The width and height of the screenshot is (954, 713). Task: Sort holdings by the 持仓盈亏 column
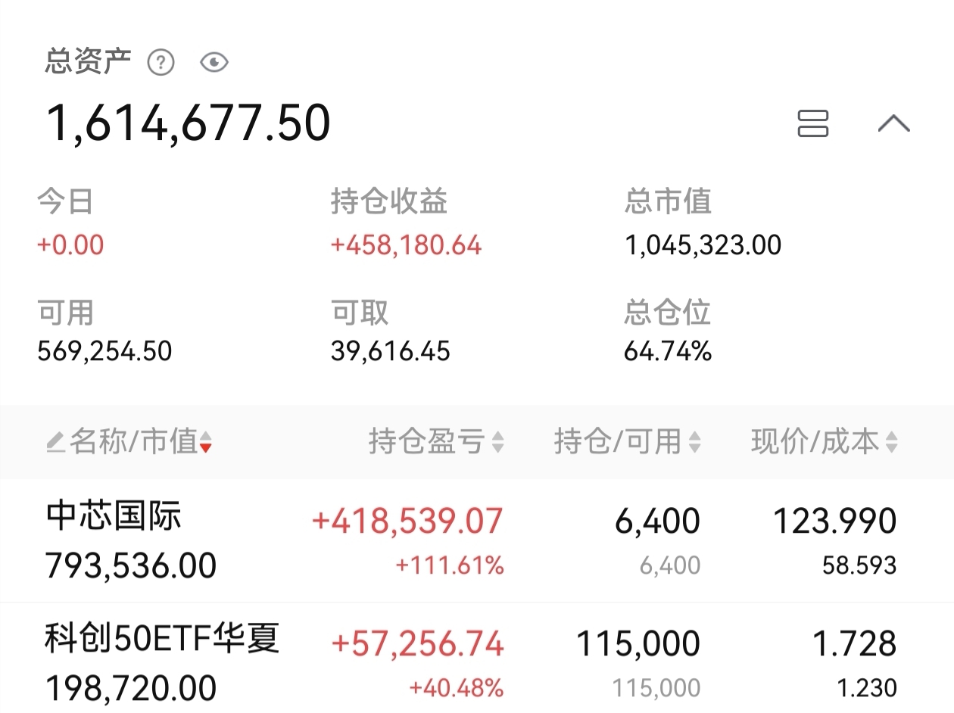(436, 441)
